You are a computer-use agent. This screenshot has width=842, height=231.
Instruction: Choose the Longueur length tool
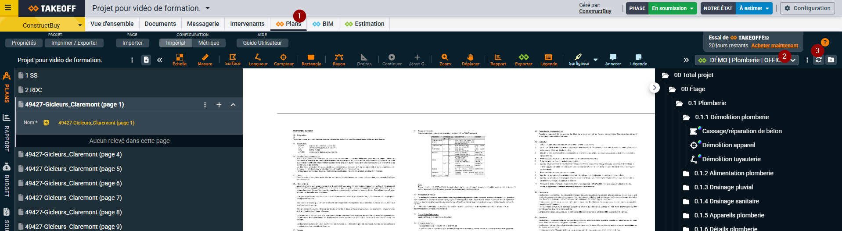click(258, 60)
